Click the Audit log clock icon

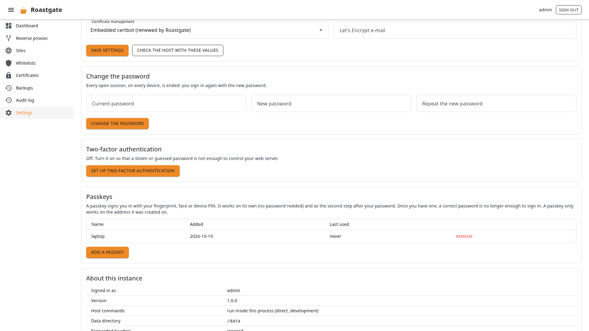[x=9, y=100]
